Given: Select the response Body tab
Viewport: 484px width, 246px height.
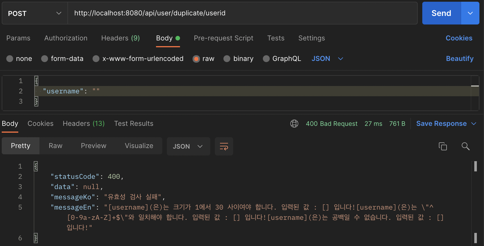Looking at the screenshot, I should click(10, 124).
